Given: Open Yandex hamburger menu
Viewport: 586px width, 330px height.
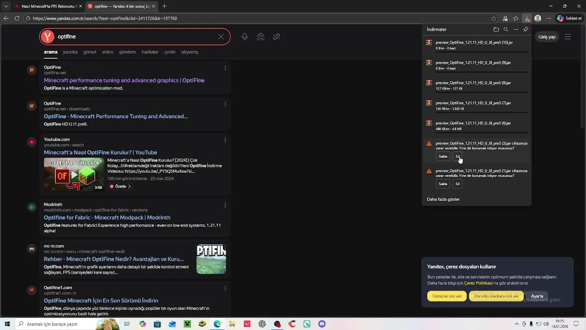Looking at the screenshot, I should [568, 37].
